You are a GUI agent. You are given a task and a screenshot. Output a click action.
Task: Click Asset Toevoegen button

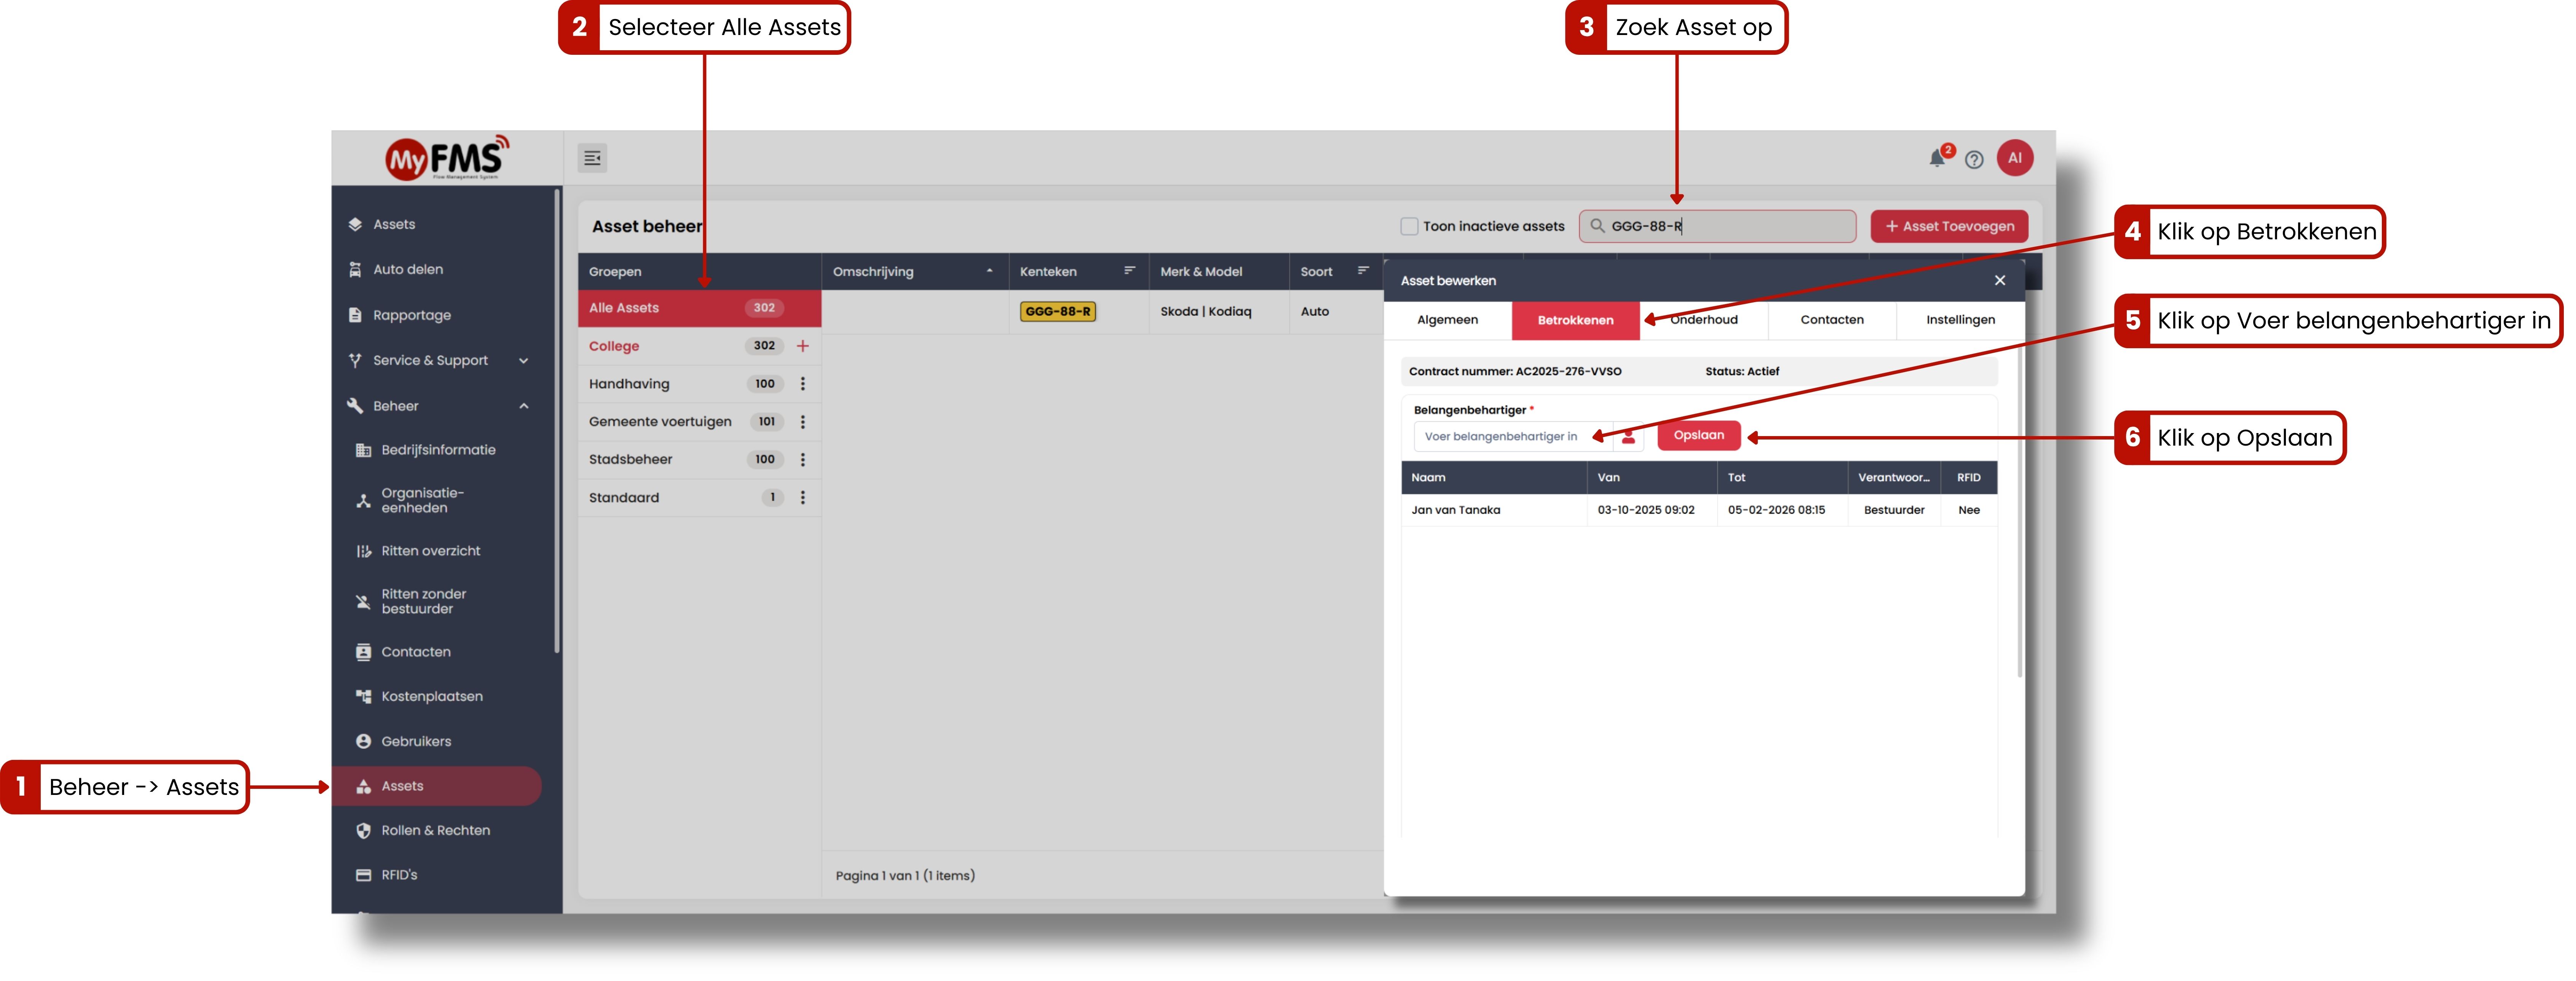point(1949,227)
